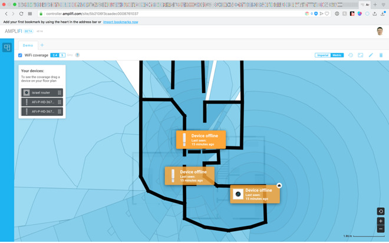
Task: Switch to the Demo tab
Action: point(28,45)
